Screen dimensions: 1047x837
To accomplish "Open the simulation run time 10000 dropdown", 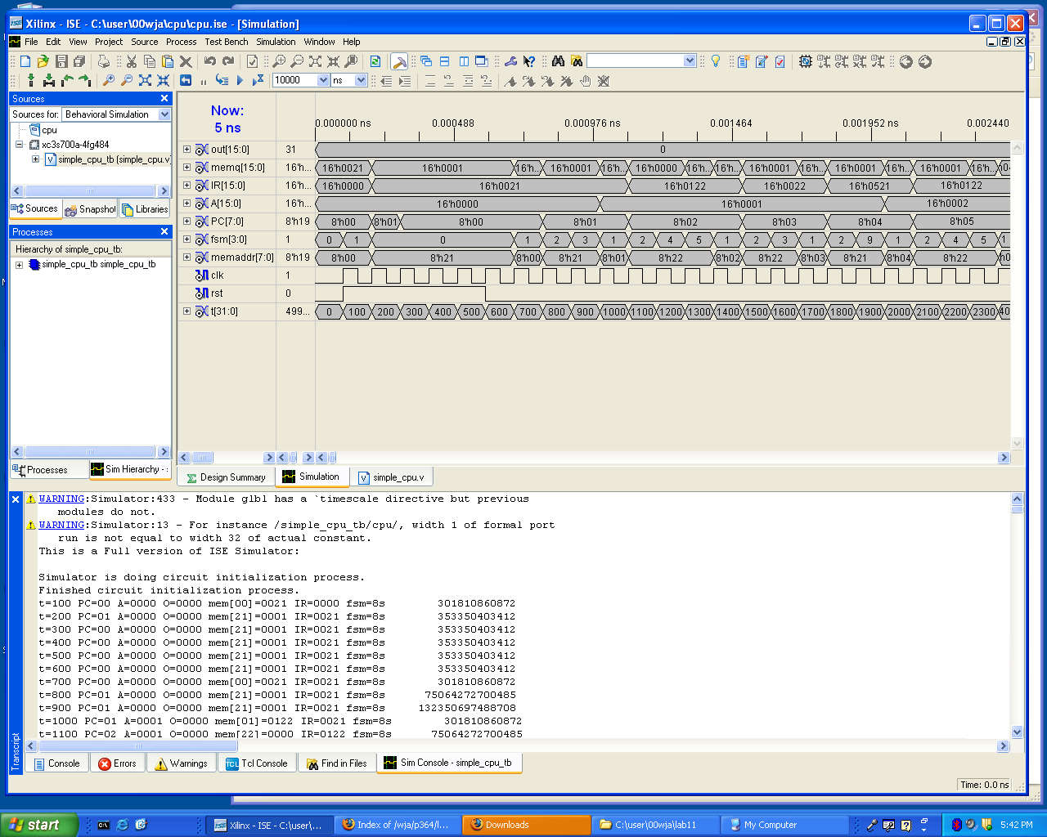I will [x=323, y=80].
